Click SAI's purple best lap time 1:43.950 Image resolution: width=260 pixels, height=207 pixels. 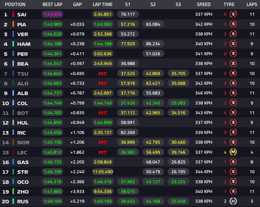click(52, 14)
